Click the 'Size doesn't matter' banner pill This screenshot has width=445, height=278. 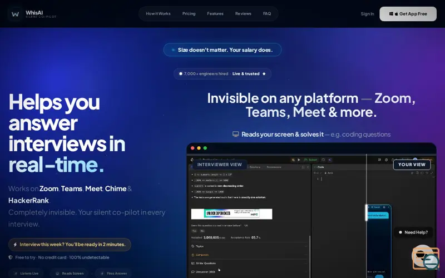222,49
